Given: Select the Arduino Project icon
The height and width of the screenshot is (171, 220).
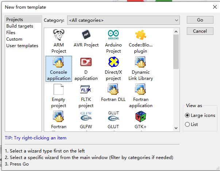Looking at the screenshot, I should [113, 34].
